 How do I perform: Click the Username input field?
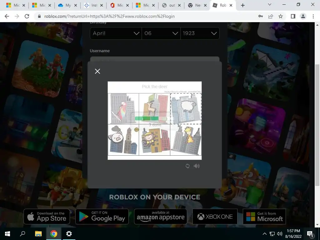[155, 59]
